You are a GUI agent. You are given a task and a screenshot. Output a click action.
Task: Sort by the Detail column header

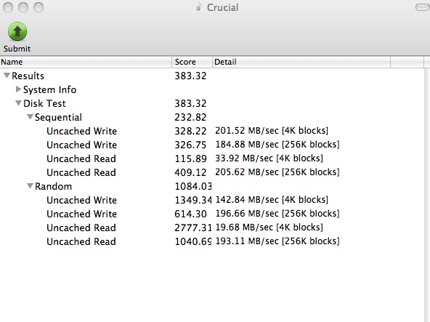[x=301, y=62]
